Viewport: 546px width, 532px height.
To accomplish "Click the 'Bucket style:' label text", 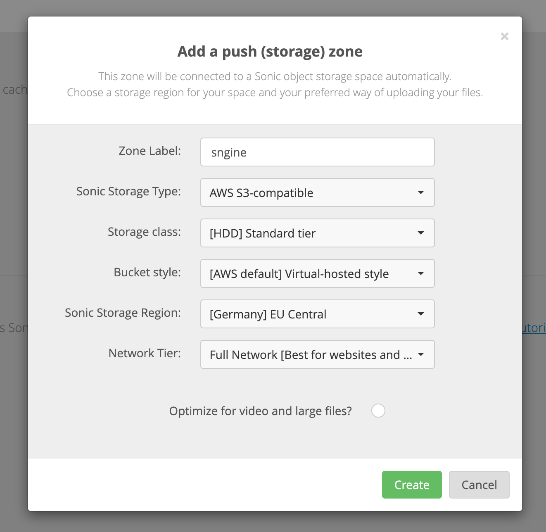I will point(147,272).
